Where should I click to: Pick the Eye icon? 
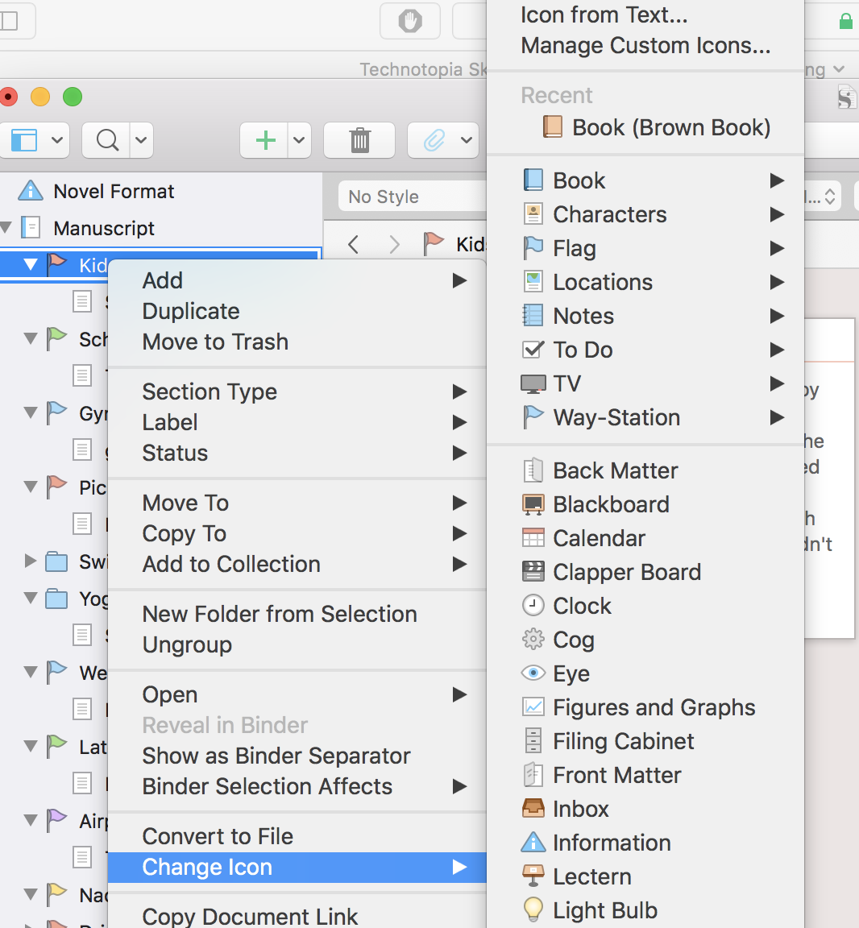[645, 673]
